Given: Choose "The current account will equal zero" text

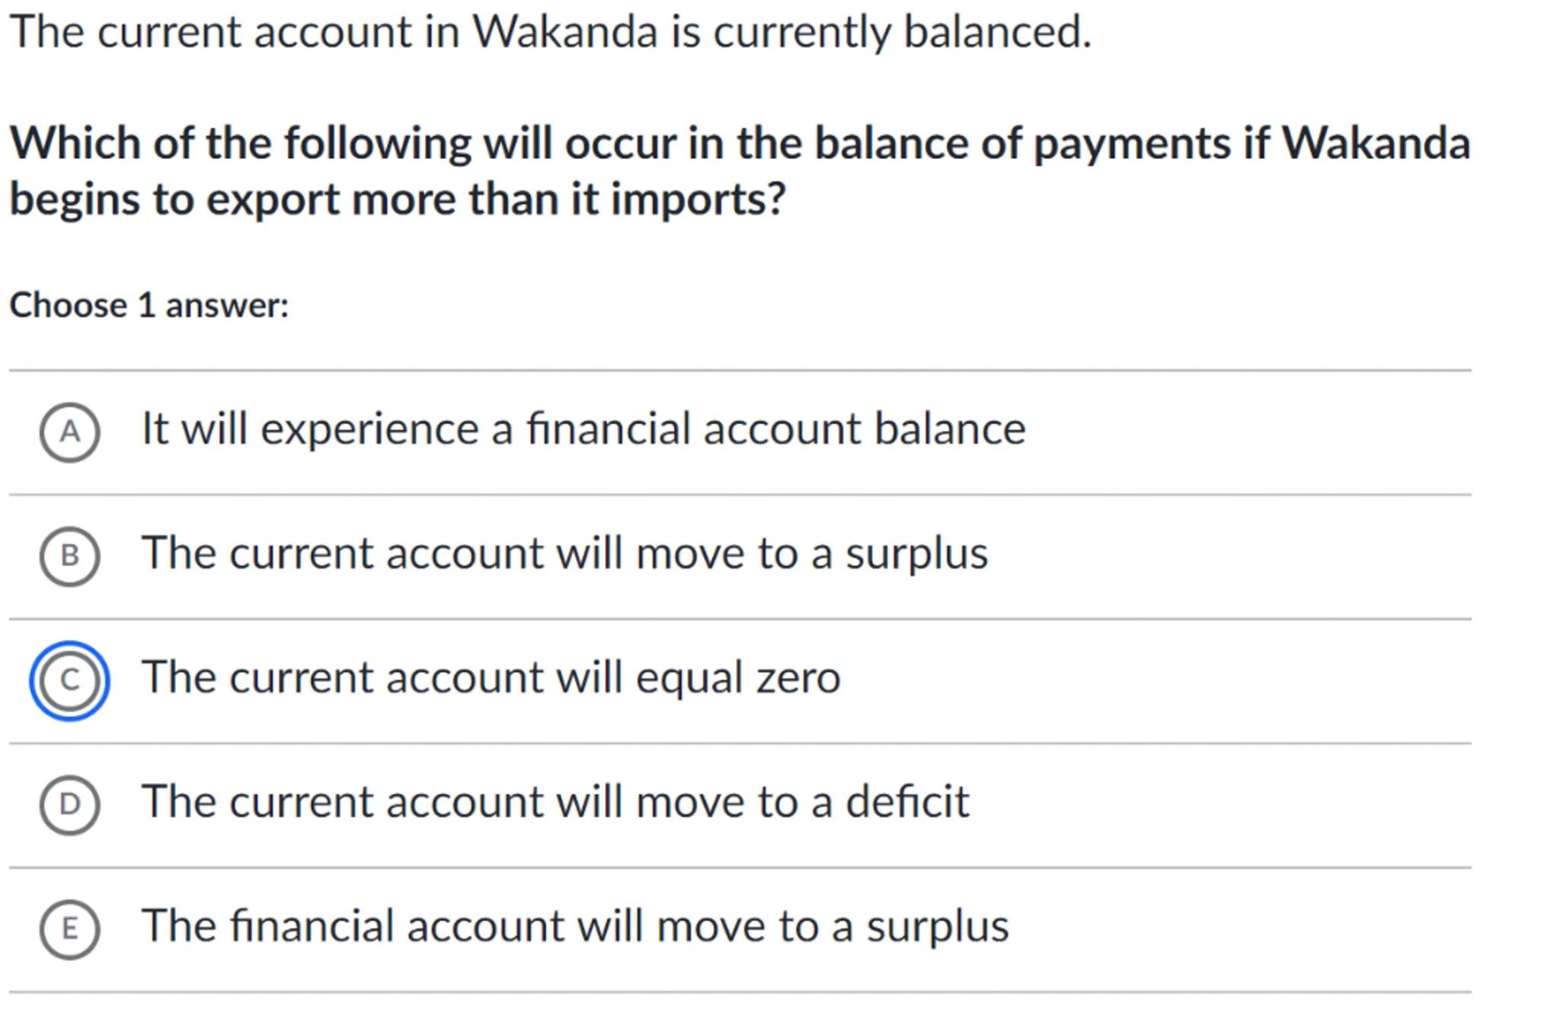Looking at the screenshot, I should 491,677.
